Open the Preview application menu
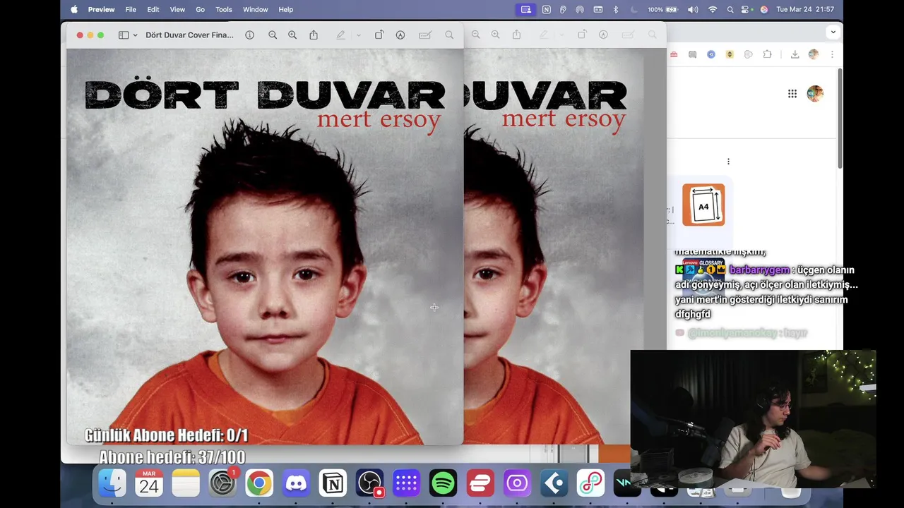This screenshot has width=904, height=508. (101, 9)
